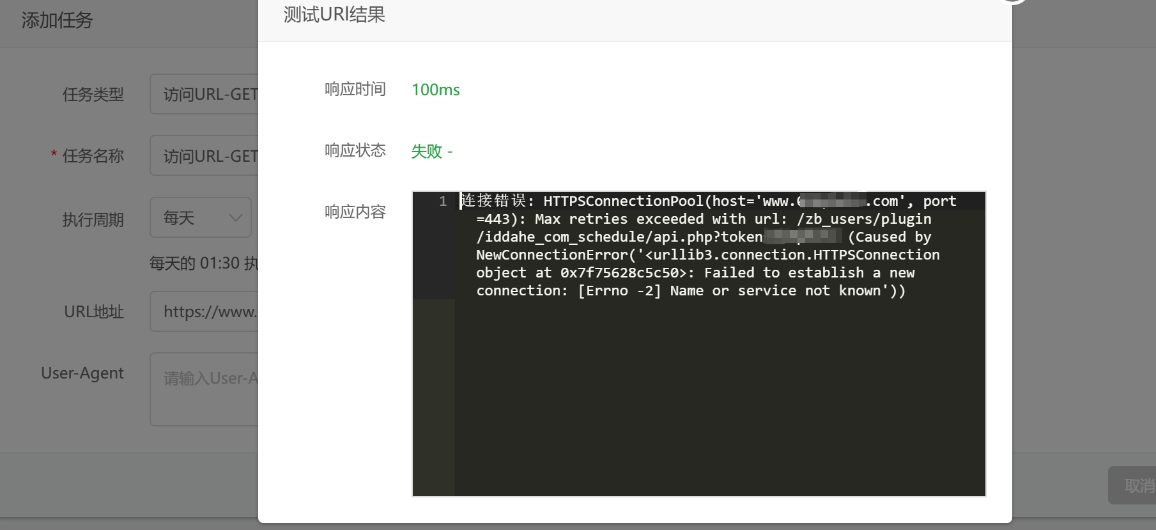Click the 任务名称 input field

click(x=204, y=155)
